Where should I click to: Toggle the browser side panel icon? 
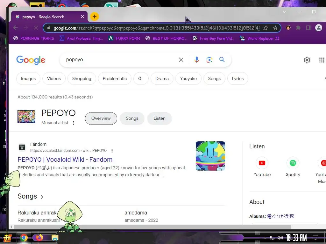click(x=308, y=28)
